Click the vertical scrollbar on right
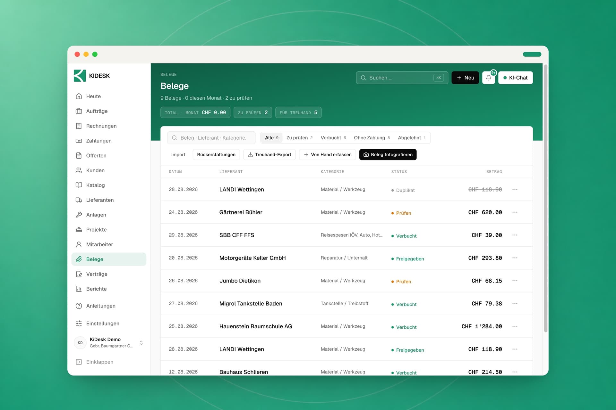This screenshot has width=616, height=410. [545, 199]
